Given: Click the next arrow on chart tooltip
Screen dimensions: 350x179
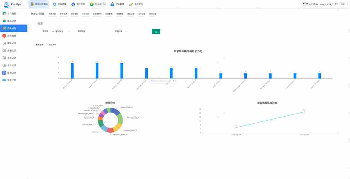Looking at the screenshot, I should [173, 81].
